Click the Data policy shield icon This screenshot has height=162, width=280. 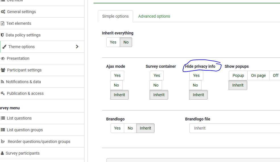3,35
